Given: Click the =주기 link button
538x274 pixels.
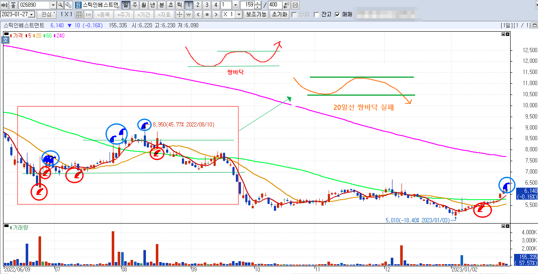Looking at the screenshot, I should pyautogui.click(x=123, y=14).
